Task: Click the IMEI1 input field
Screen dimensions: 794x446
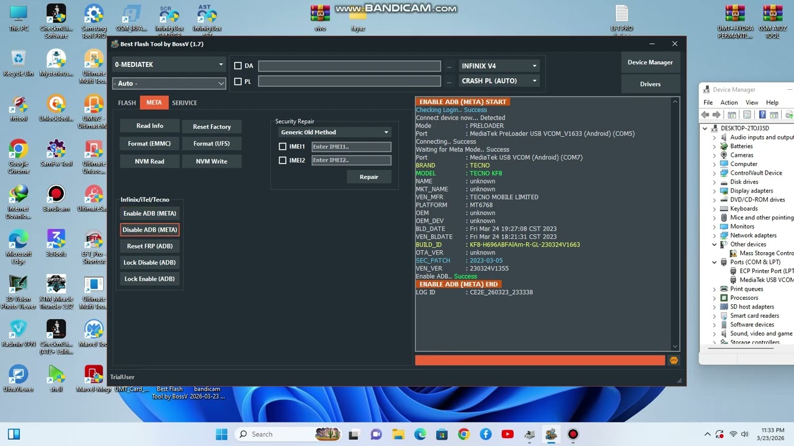Action: 351,147
